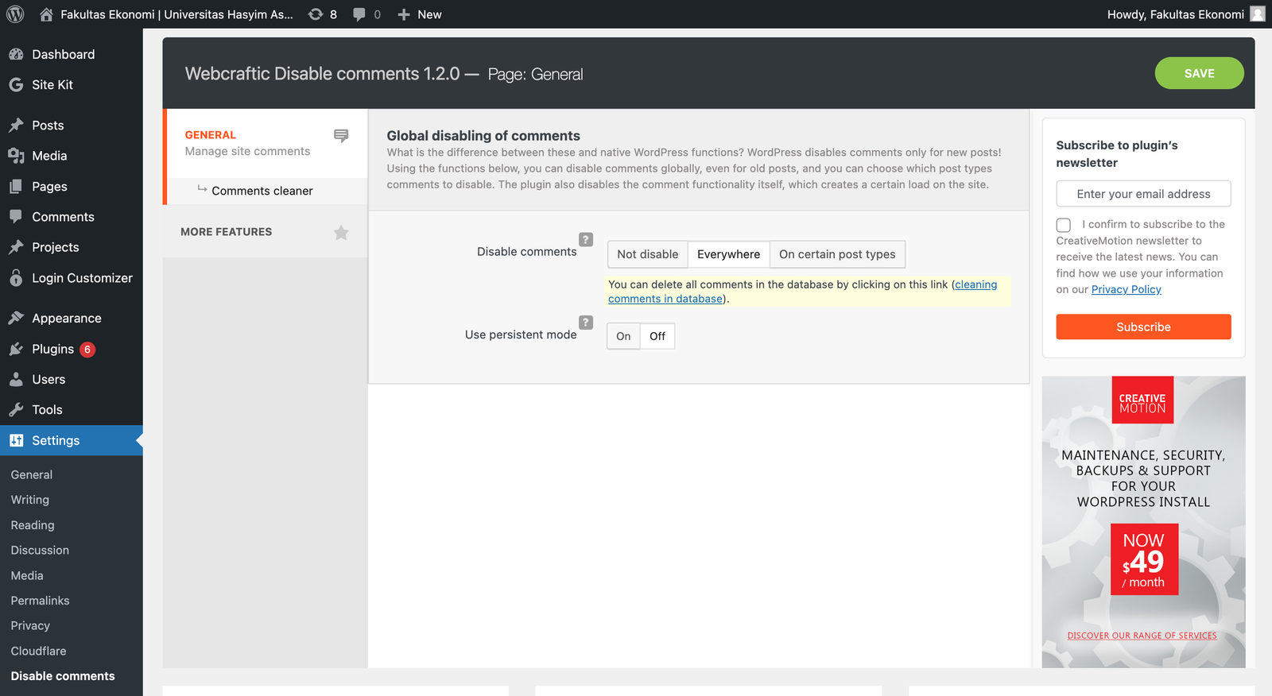Select Everywhere for disabling comments
This screenshot has width=1272, height=696.
pos(728,254)
